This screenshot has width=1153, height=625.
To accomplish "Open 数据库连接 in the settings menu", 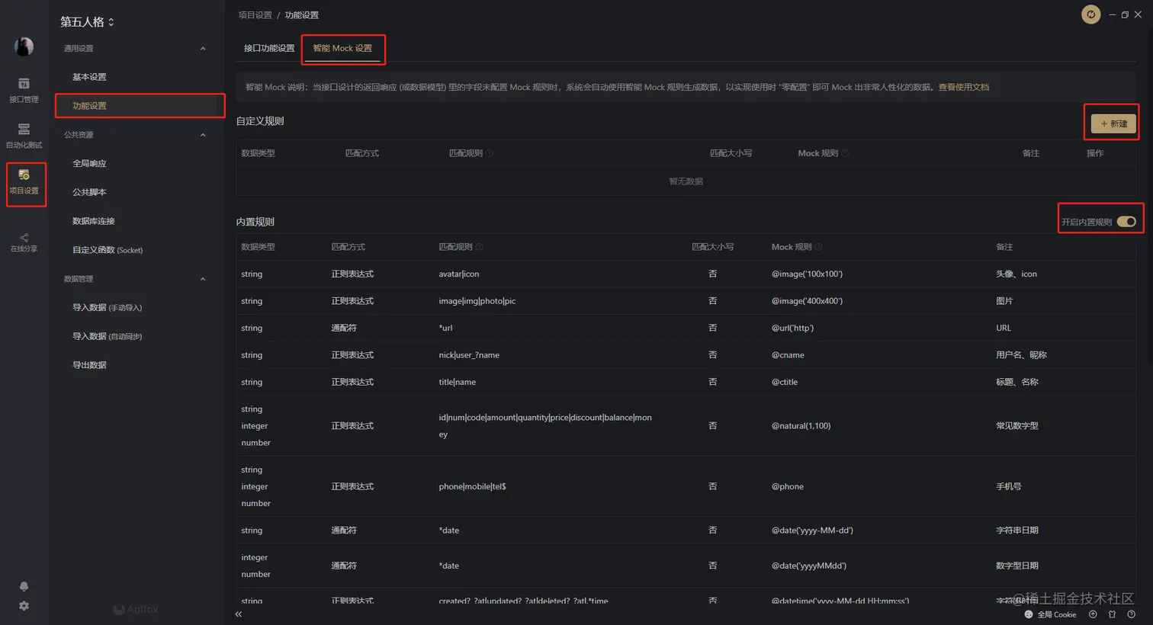I will [x=93, y=221].
